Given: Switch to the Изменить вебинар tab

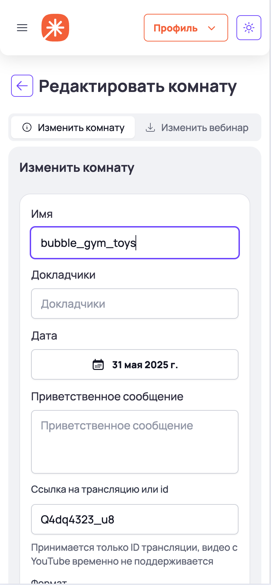Looking at the screenshot, I should [197, 128].
